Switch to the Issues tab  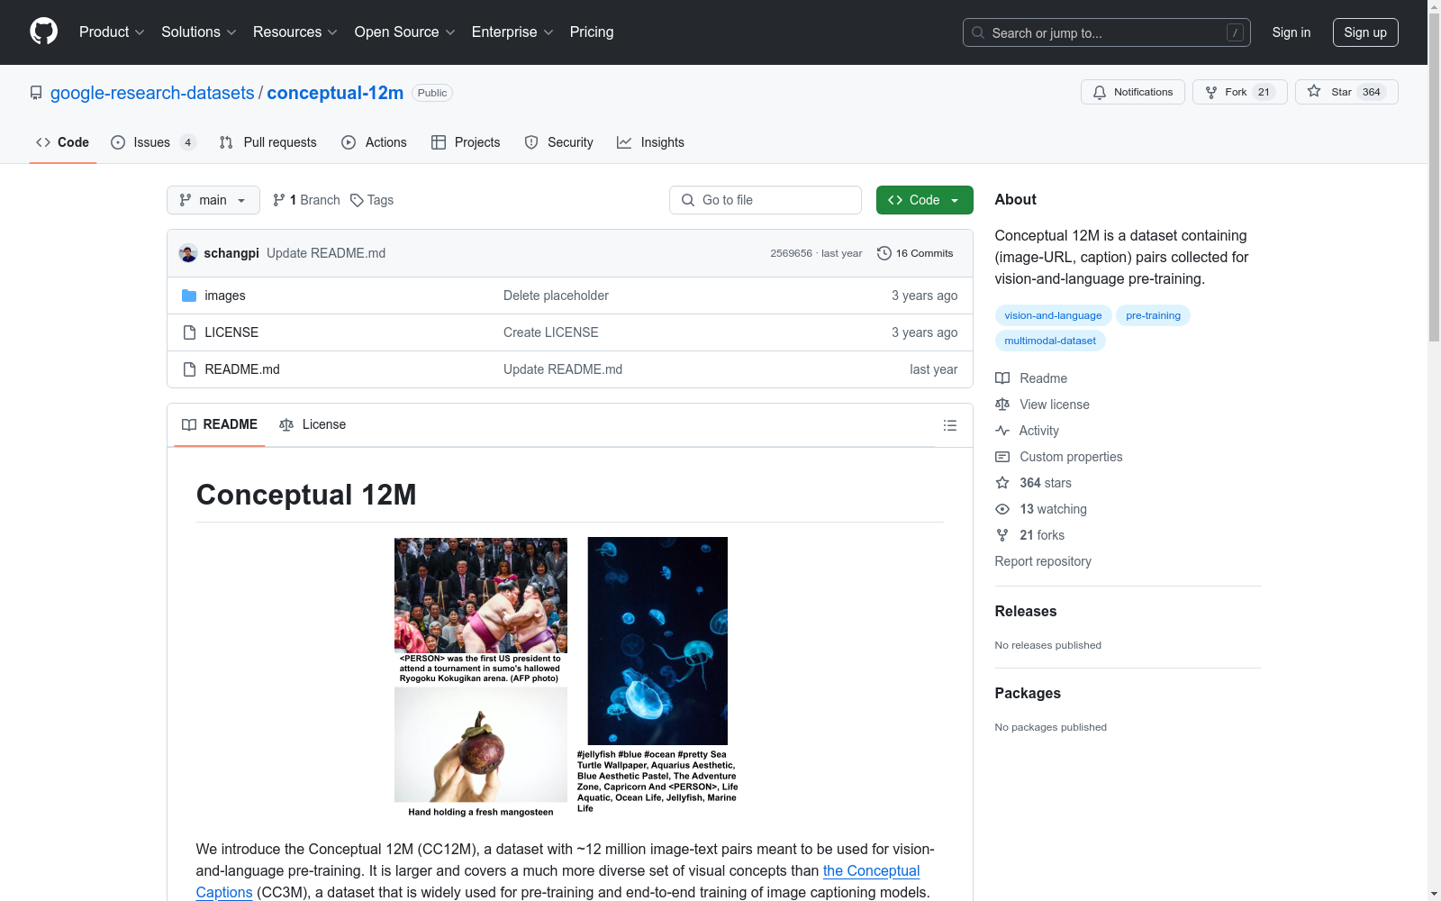[x=153, y=142]
